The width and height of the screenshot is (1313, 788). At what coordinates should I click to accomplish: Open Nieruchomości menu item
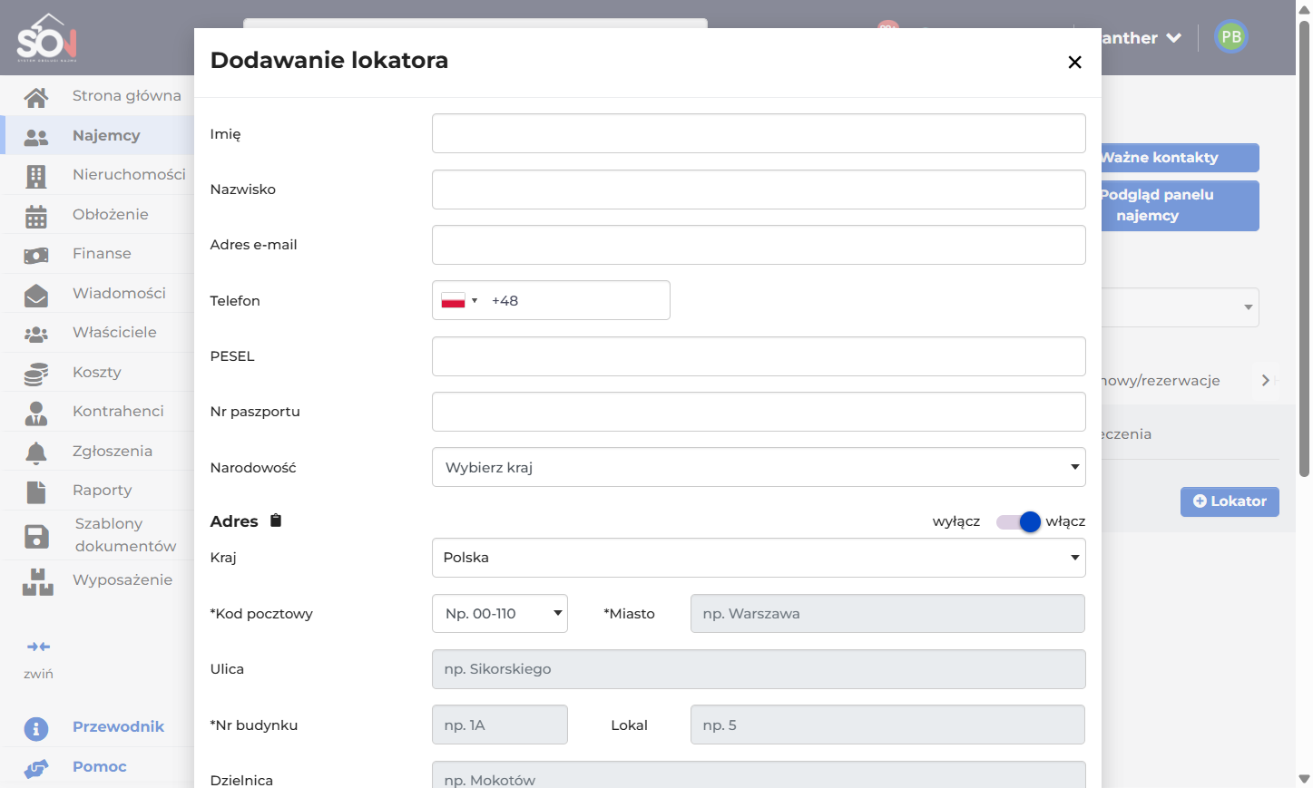click(x=98, y=175)
